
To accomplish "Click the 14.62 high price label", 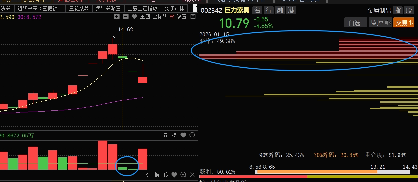I will point(126,30).
